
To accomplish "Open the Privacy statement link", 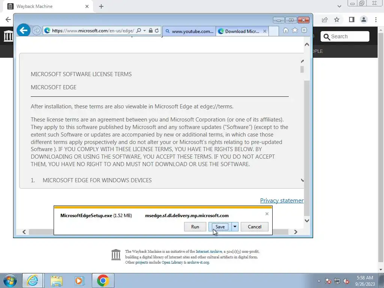I will click(x=282, y=201).
